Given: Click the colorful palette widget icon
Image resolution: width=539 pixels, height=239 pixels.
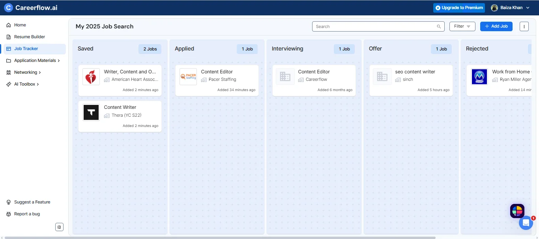Looking at the screenshot, I should click(517, 211).
